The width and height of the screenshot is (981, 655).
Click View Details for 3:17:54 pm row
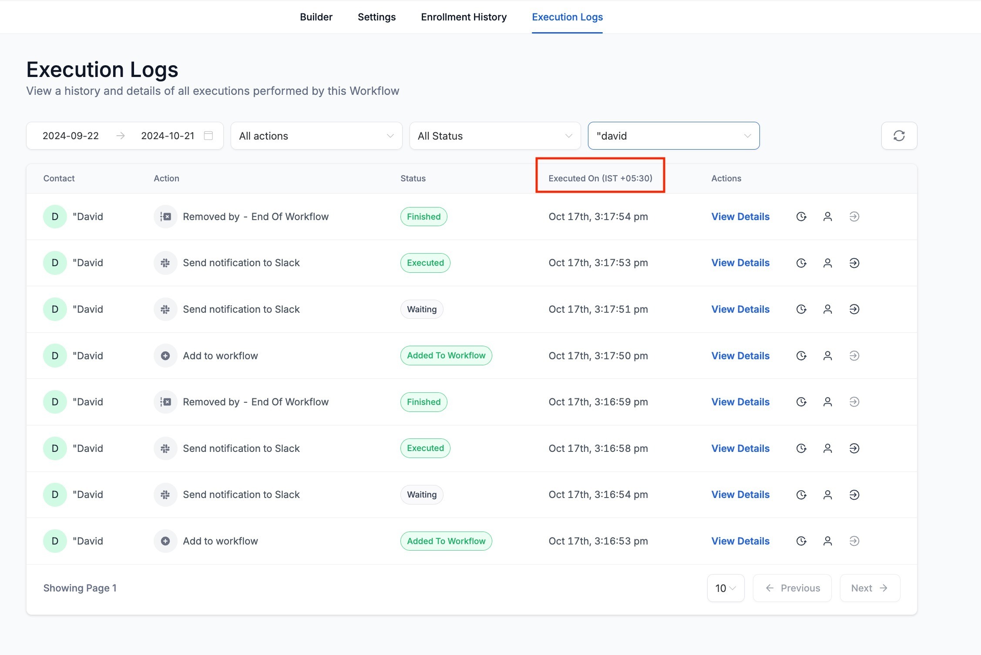(x=740, y=217)
